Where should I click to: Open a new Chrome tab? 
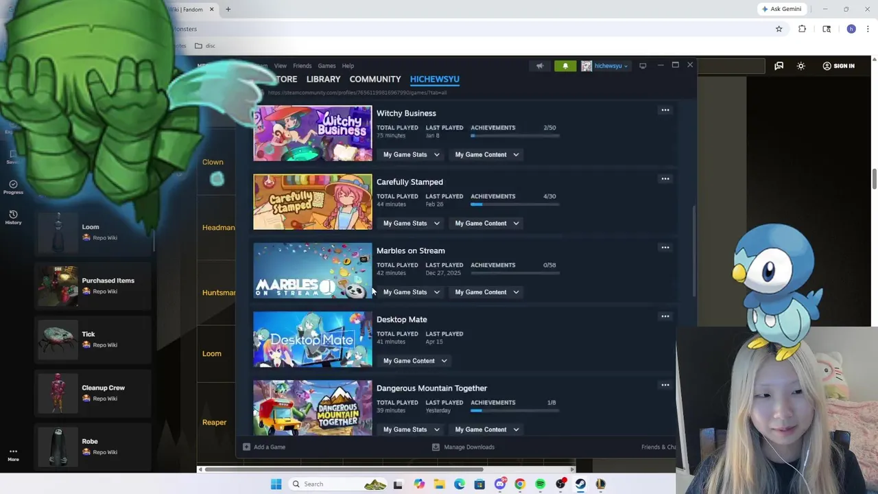pyautogui.click(x=228, y=10)
